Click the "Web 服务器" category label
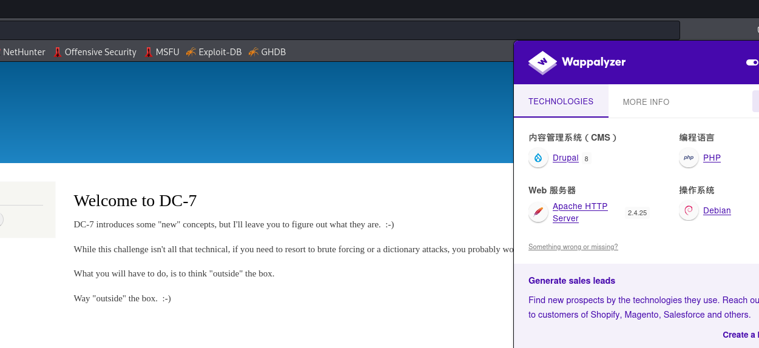 coord(552,190)
